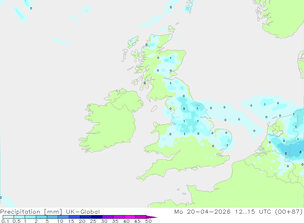Click the '0.1' legend scale label
This screenshot has width=304, height=223.
pyautogui.click(x=5, y=221)
